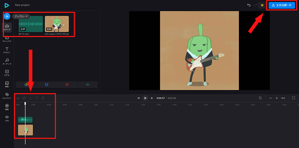
Task: Skip to the start of the timeline
Action: 139,98
